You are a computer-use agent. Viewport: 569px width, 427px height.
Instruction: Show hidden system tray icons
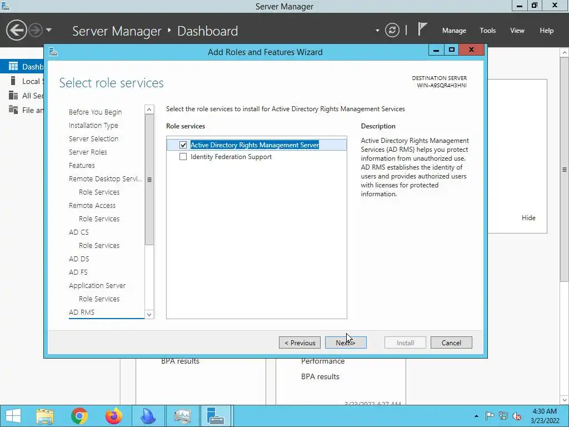pyautogui.click(x=476, y=416)
